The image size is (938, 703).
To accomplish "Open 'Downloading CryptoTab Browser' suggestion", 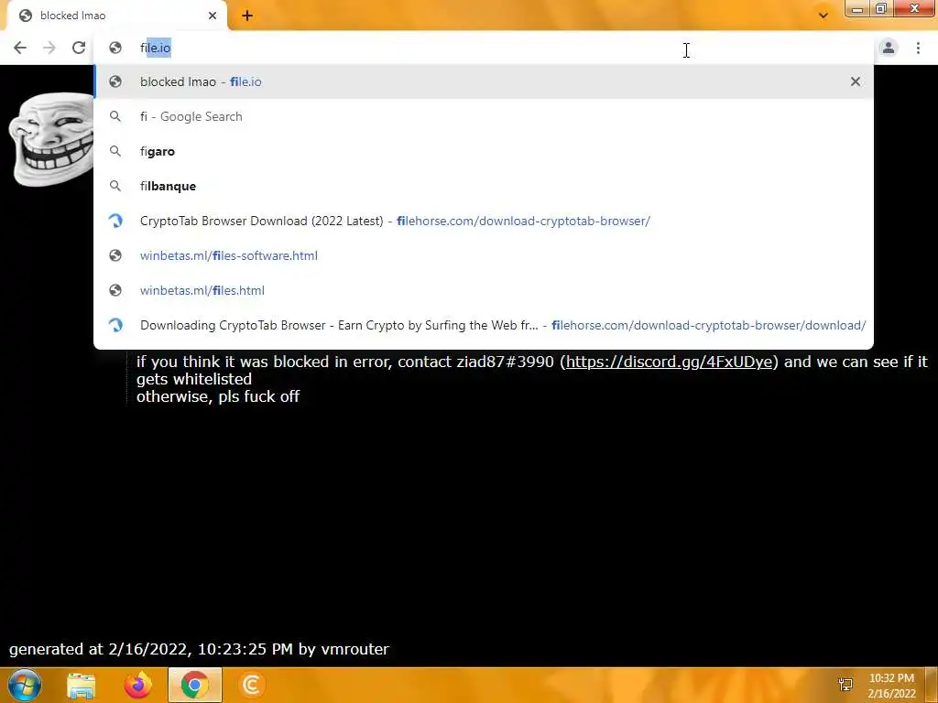I will 484,325.
